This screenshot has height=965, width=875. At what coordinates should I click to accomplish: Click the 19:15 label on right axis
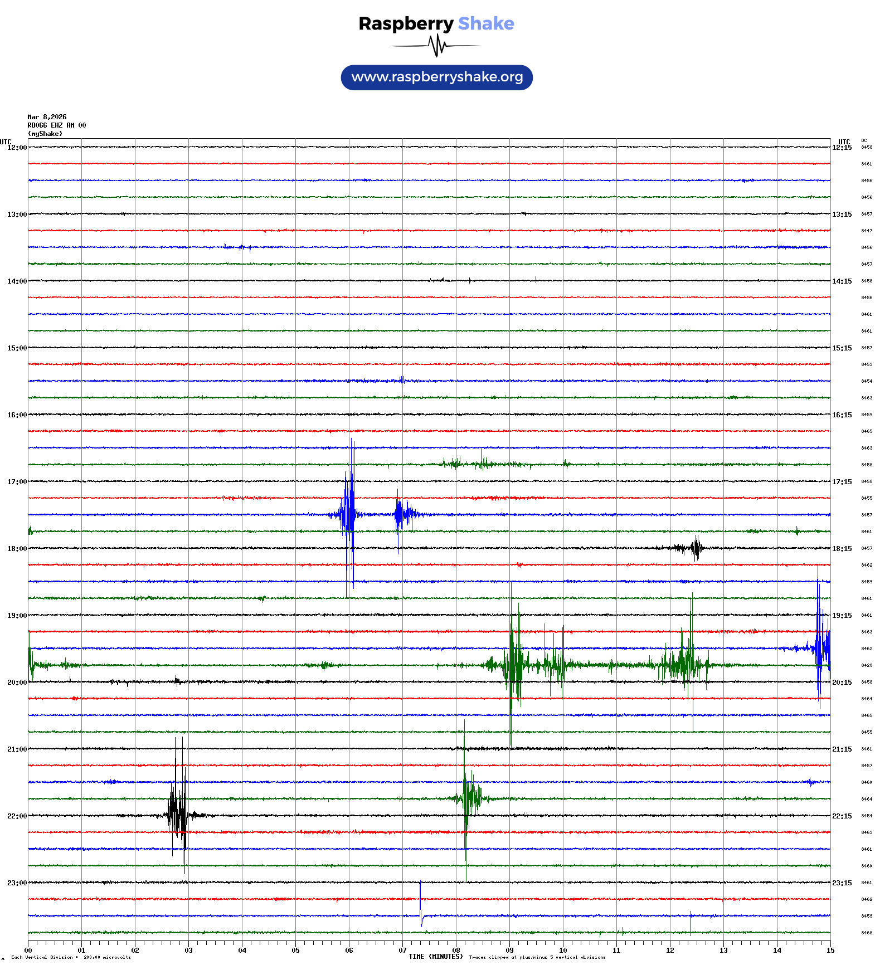tap(842, 616)
